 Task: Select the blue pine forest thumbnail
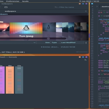71,27
